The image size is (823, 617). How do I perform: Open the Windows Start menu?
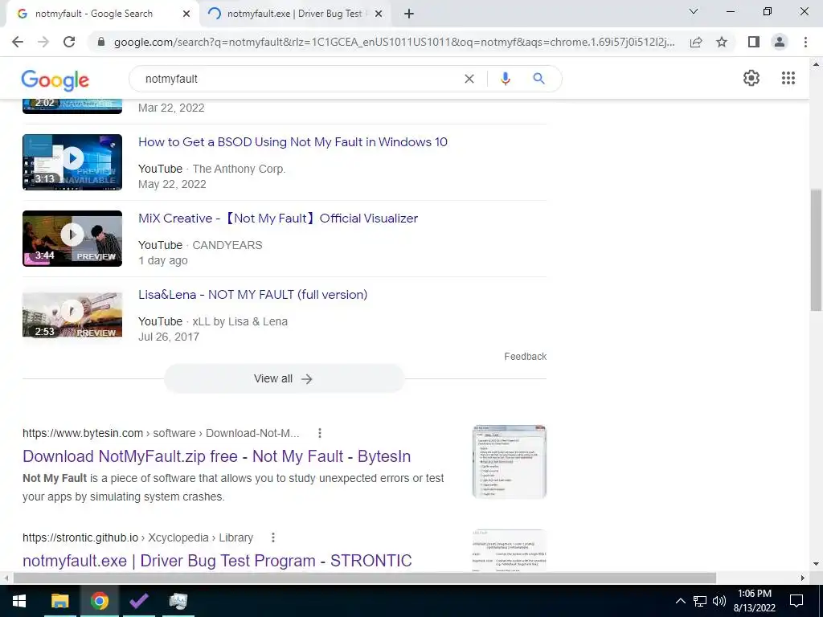pos(19,601)
